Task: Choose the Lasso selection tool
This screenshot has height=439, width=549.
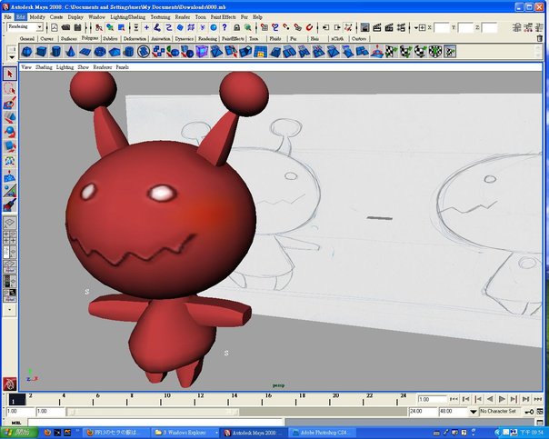Action: [x=10, y=89]
